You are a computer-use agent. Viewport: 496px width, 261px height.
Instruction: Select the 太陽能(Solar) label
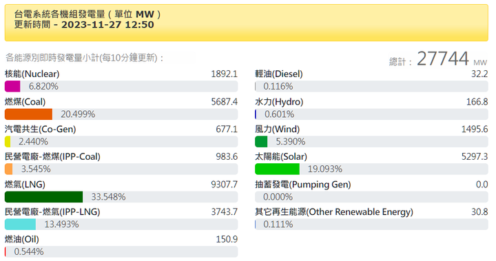click(x=281, y=156)
